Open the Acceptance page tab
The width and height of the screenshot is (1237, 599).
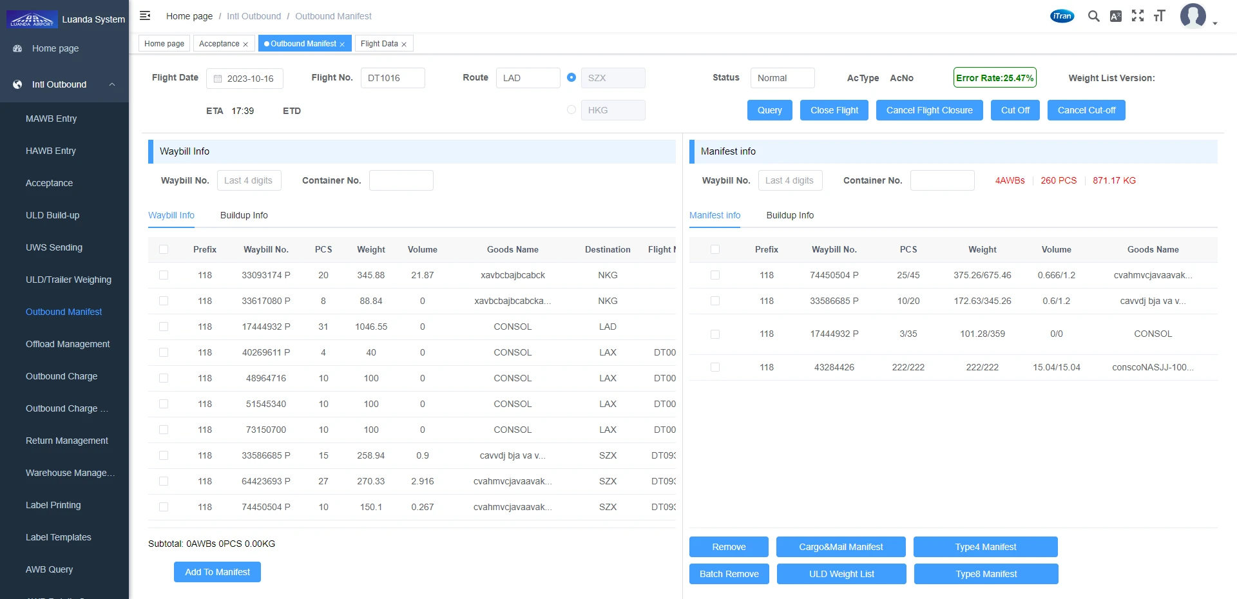pyautogui.click(x=219, y=44)
